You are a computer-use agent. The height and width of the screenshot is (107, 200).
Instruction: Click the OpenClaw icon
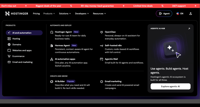coord(102,32)
